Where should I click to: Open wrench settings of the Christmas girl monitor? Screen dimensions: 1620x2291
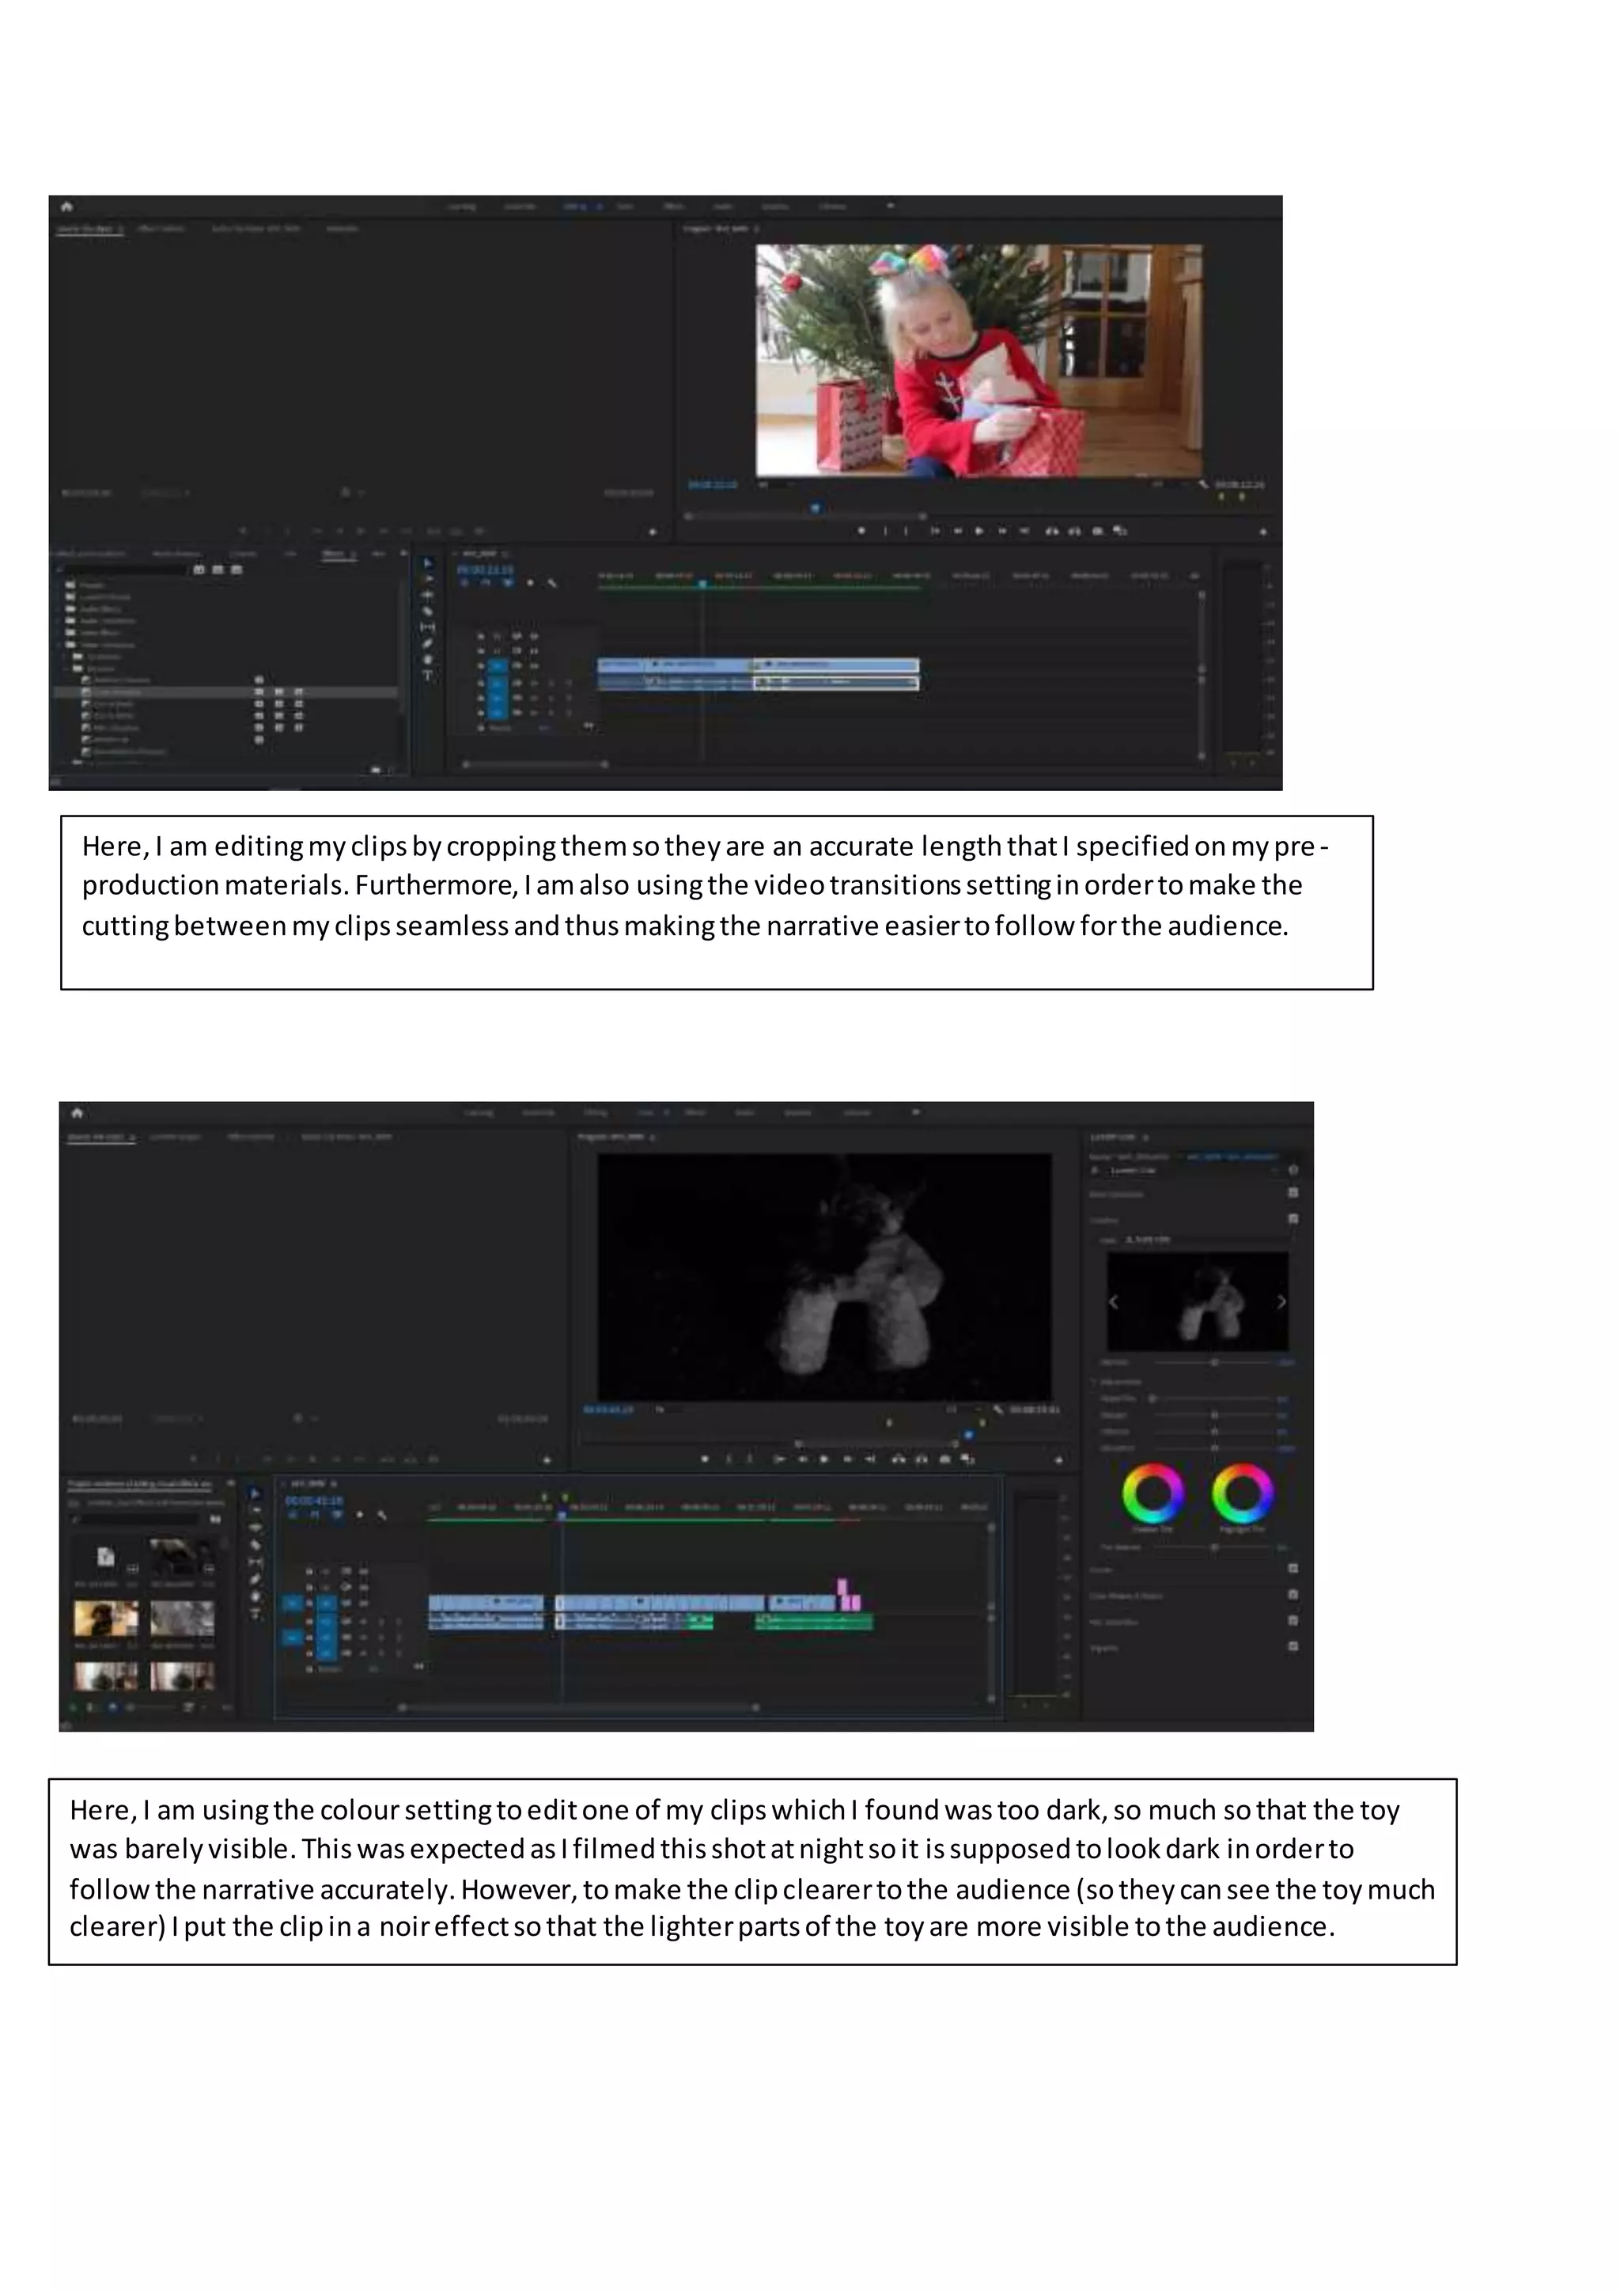(1203, 484)
